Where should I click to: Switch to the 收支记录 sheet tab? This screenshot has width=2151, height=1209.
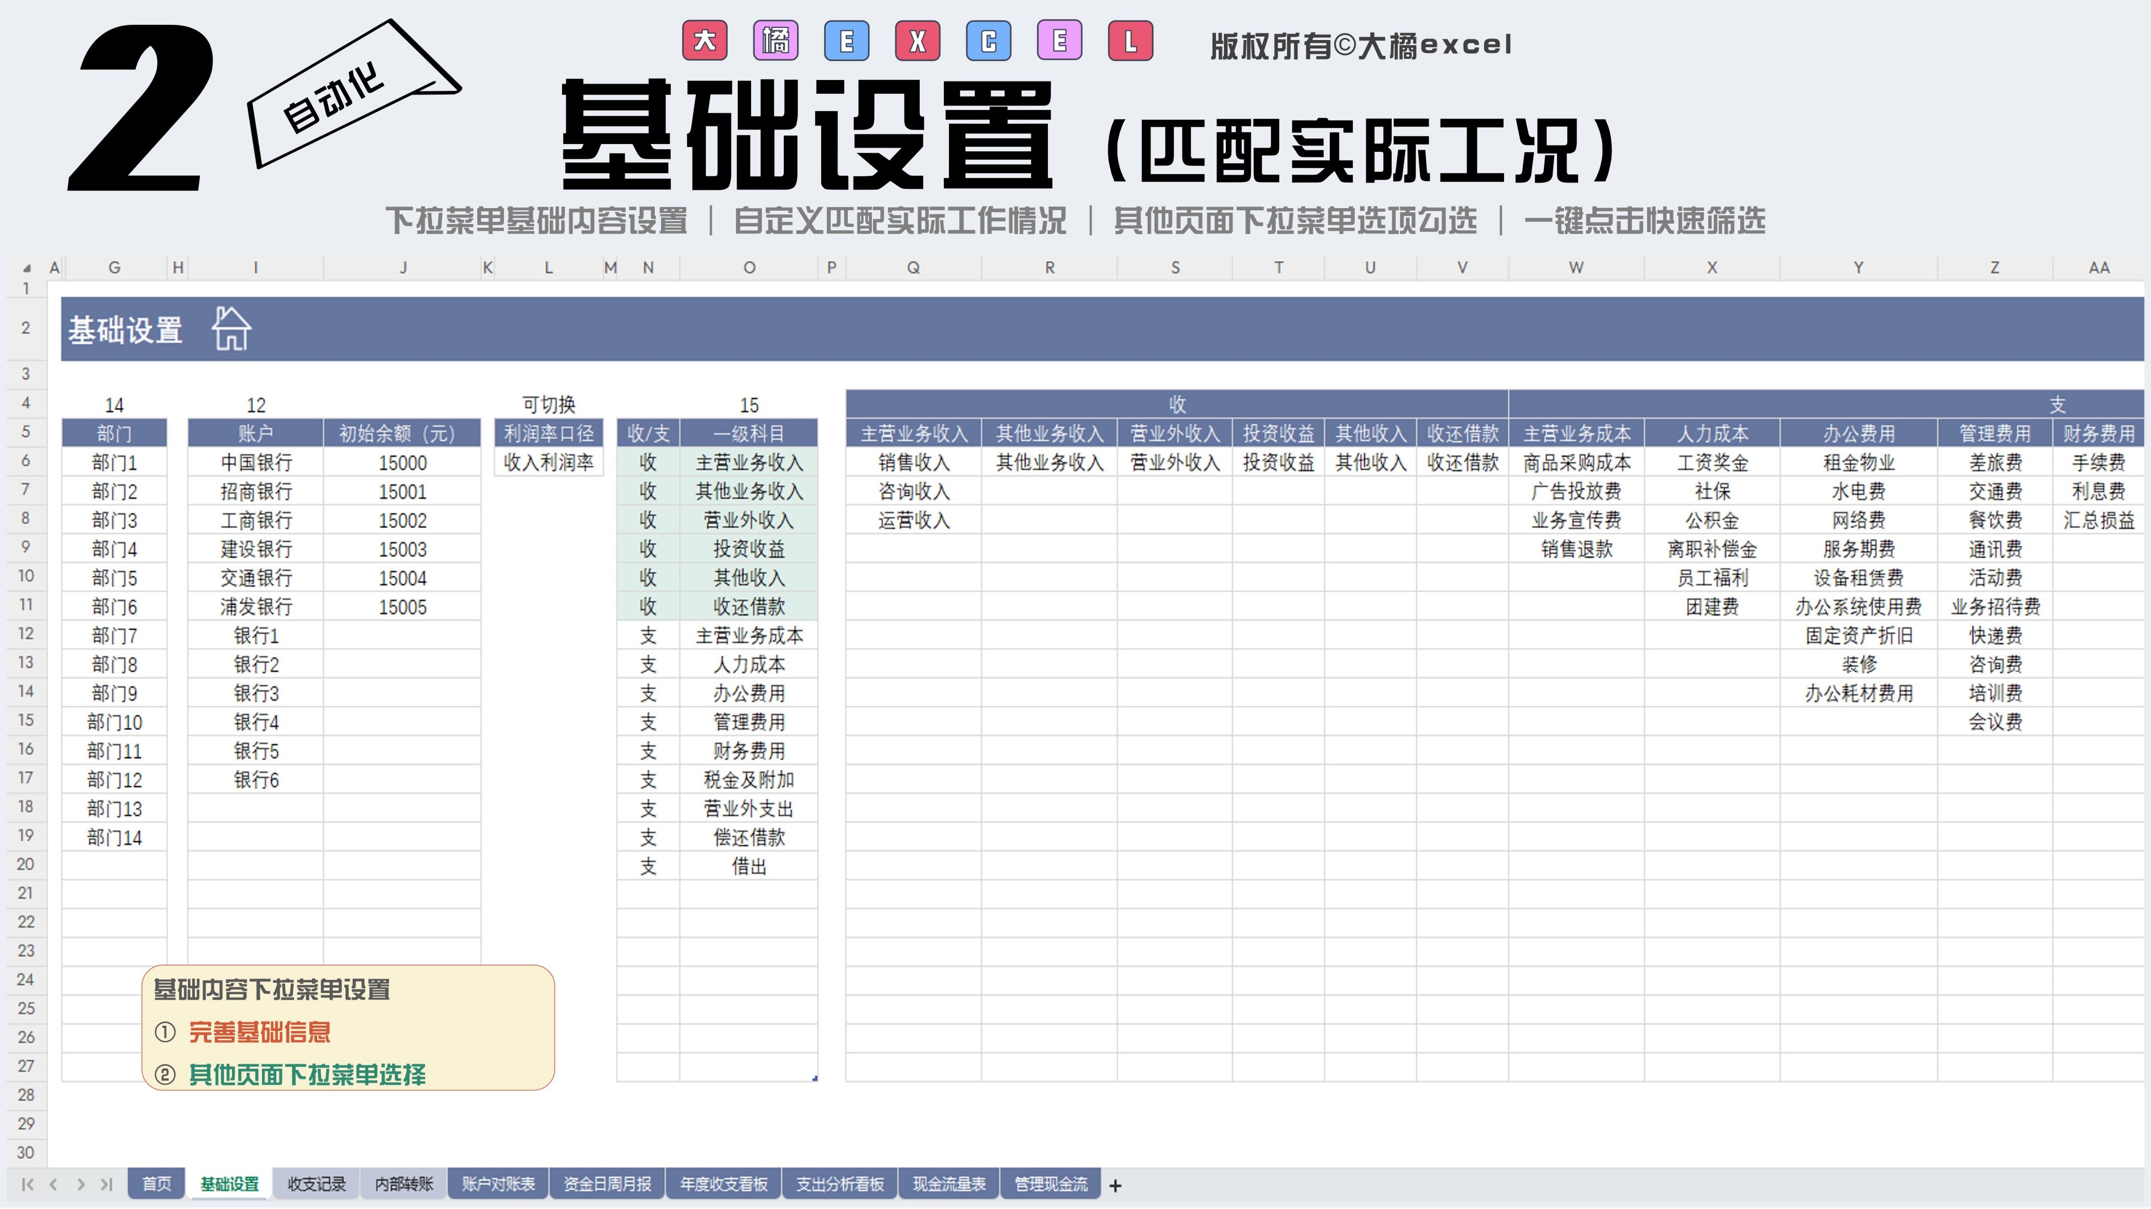coord(316,1183)
